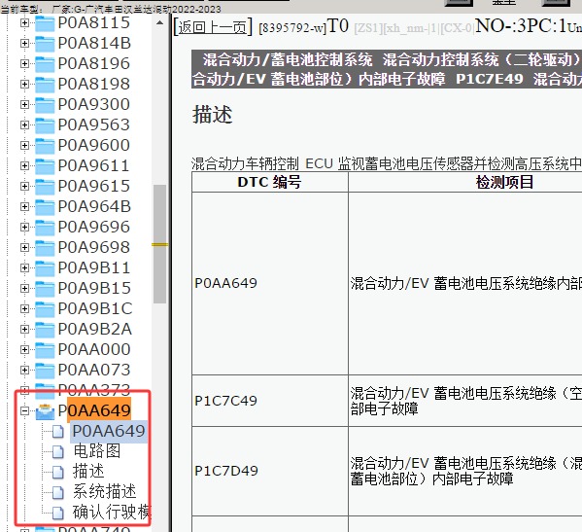The image size is (582, 532).
Task: Expand the P0AA073 tree node
Action: click(24, 371)
